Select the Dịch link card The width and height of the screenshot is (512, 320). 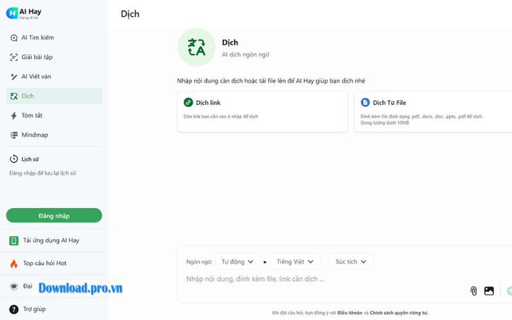(x=262, y=111)
